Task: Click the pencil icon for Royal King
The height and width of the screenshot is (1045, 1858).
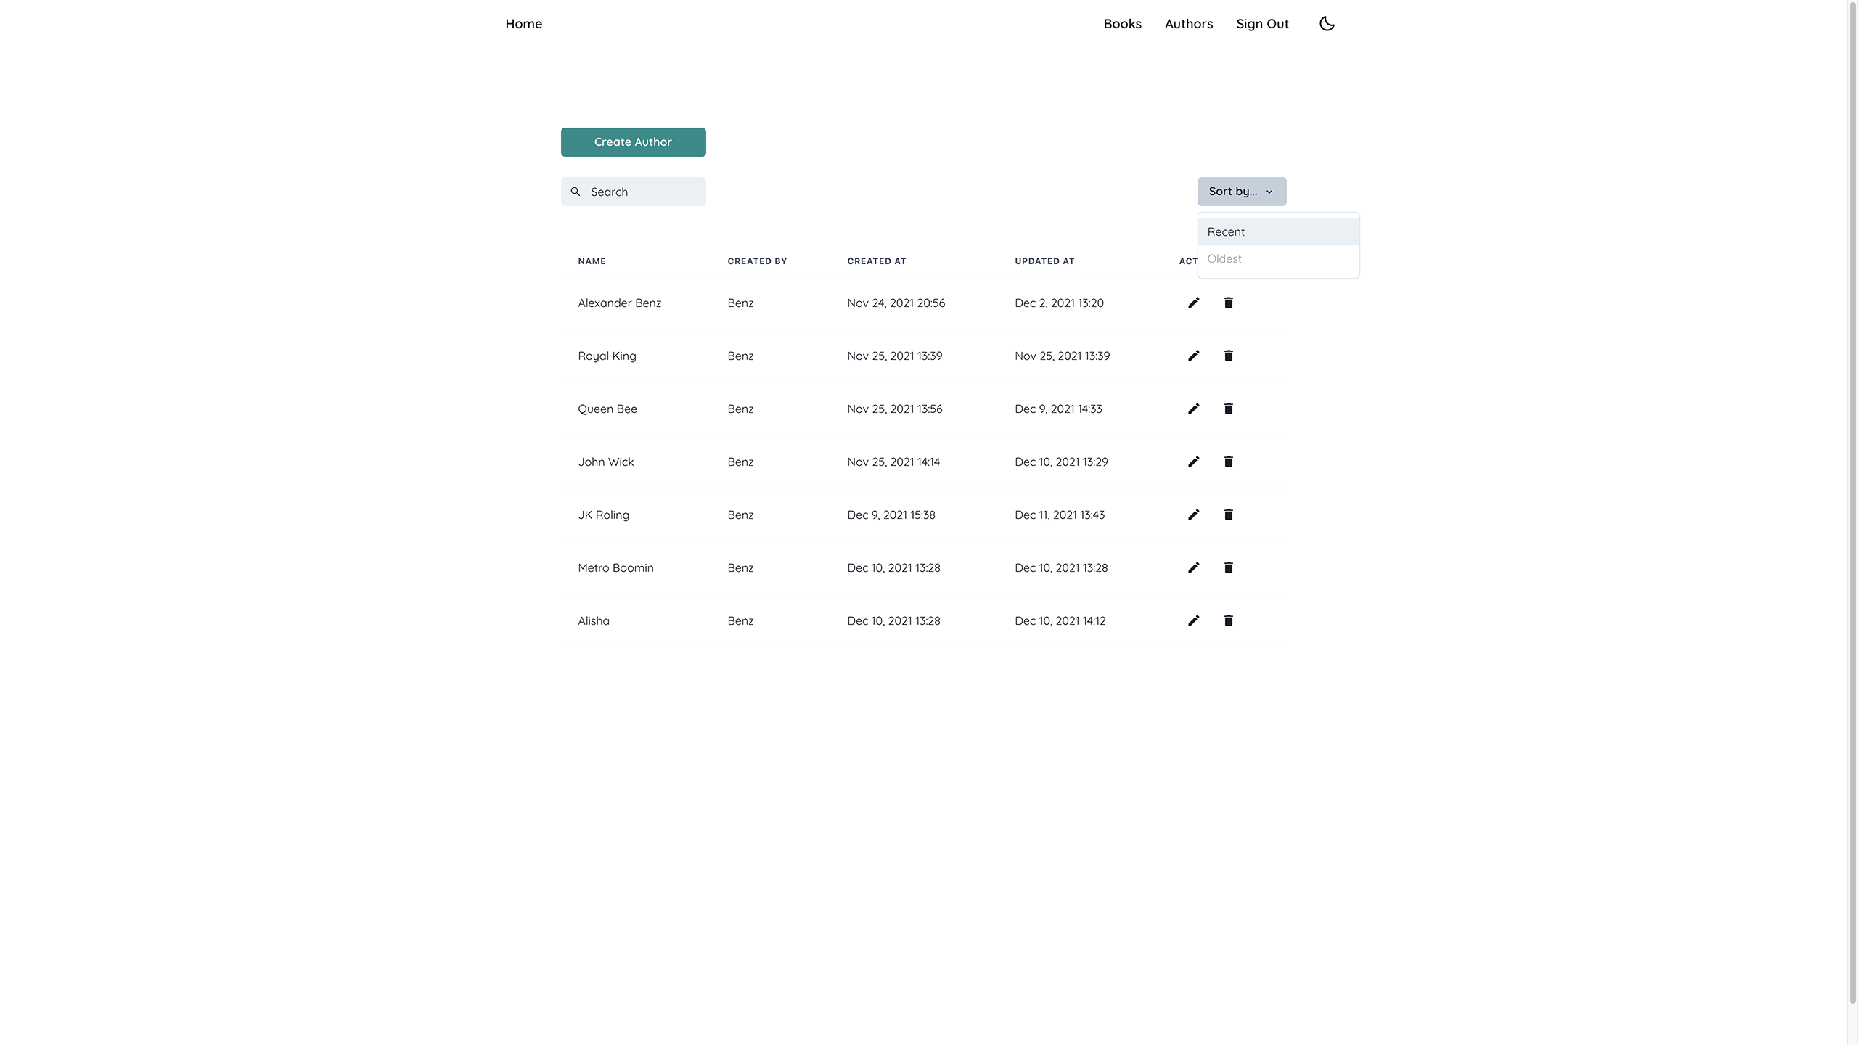Action: coord(1193,356)
